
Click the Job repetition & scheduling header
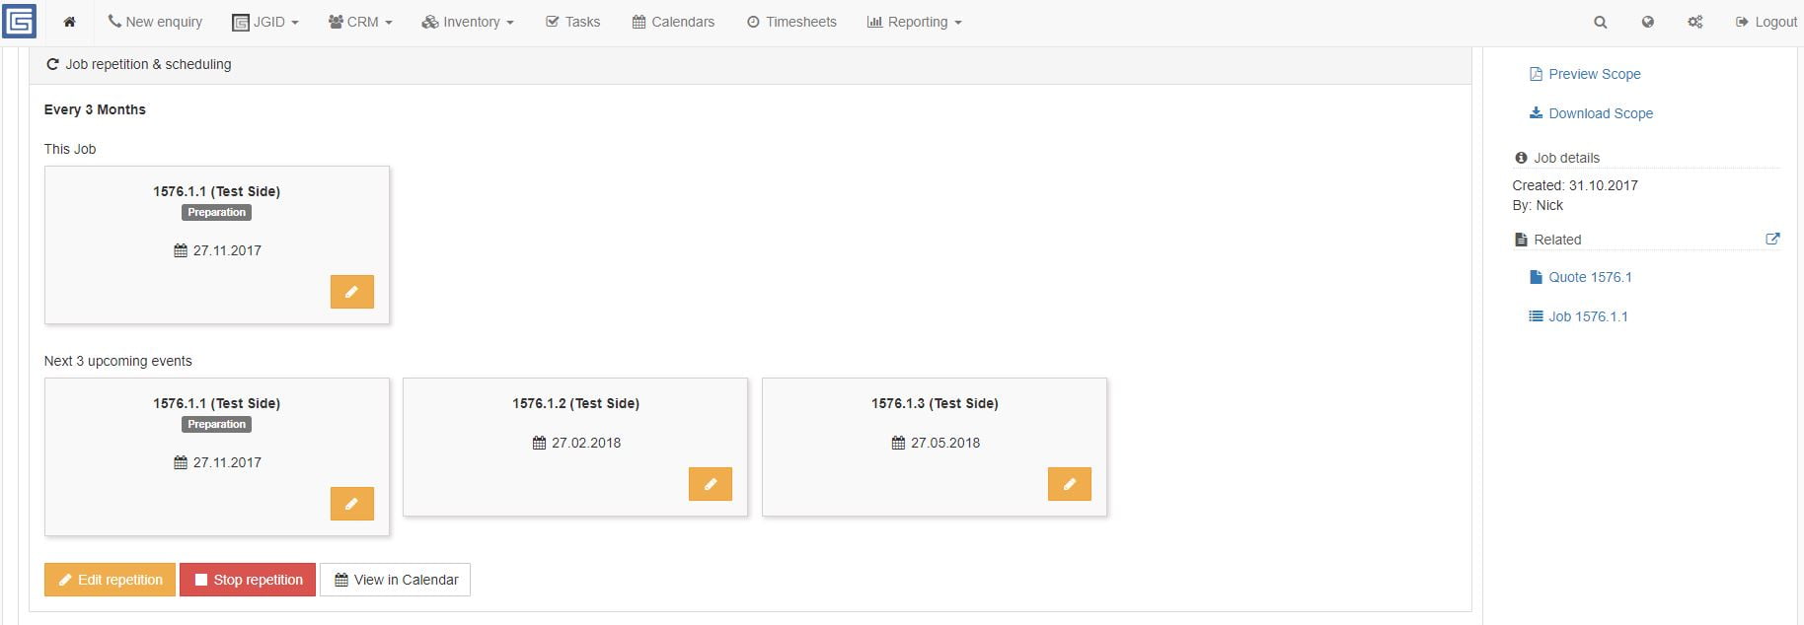tap(148, 64)
